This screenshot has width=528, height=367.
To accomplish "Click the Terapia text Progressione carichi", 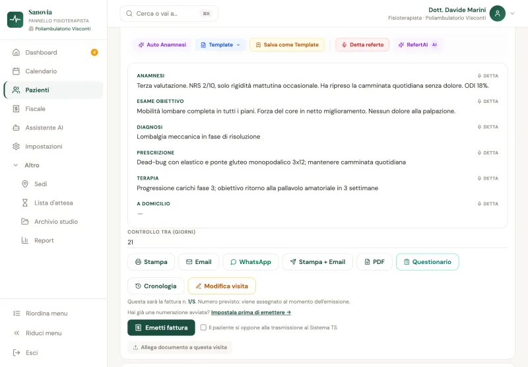I will click(257, 188).
